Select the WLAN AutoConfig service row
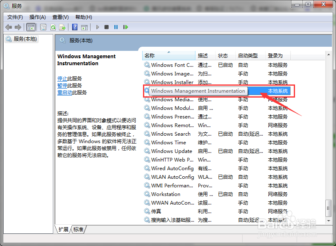Viewport: 336px width, 246px height. [216, 177]
